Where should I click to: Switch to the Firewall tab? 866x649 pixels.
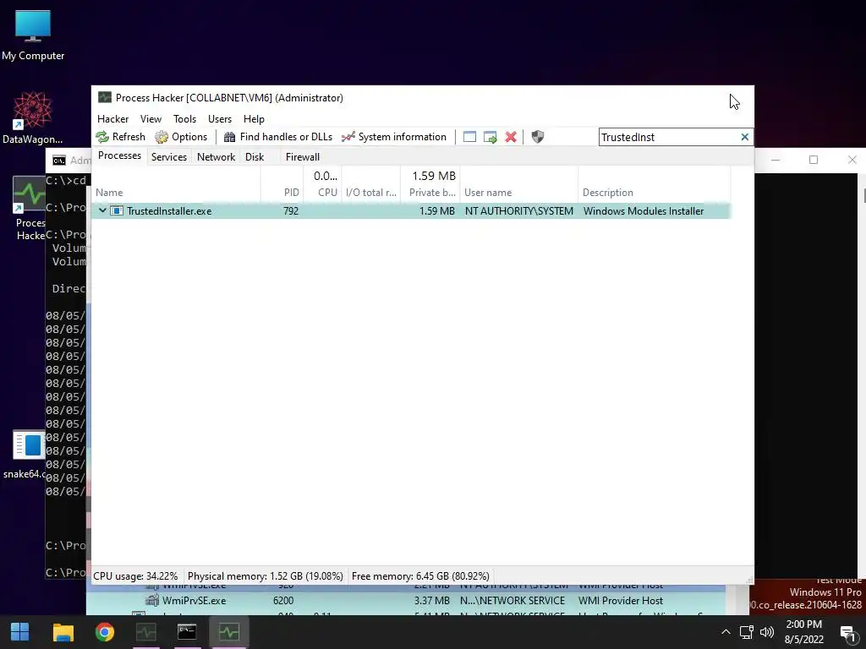pyautogui.click(x=302, y=156)
